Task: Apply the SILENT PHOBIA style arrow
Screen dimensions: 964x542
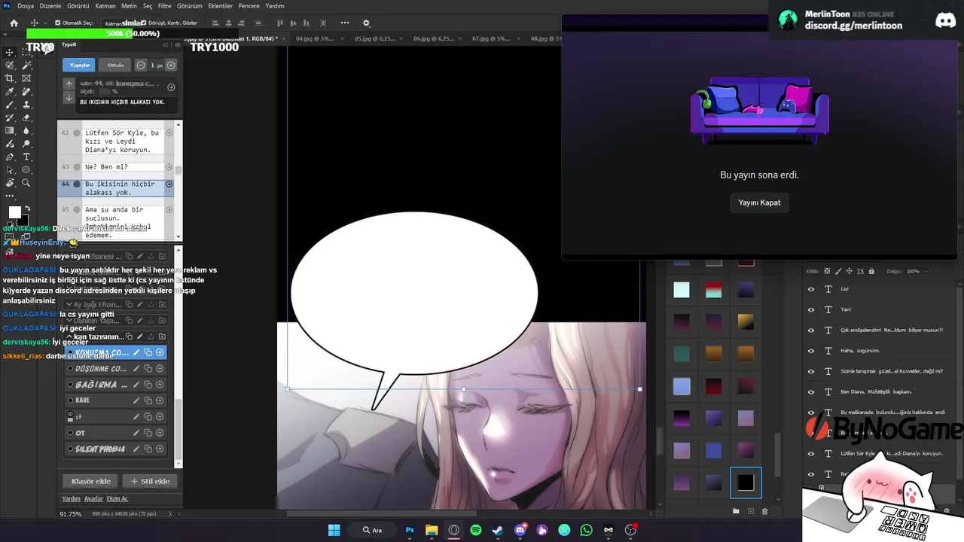Action: tap(160, 449)
